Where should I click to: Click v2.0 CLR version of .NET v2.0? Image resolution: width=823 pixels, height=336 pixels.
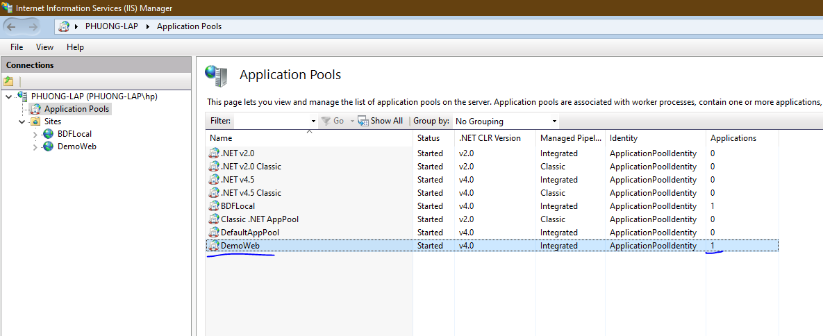(466, 153)
